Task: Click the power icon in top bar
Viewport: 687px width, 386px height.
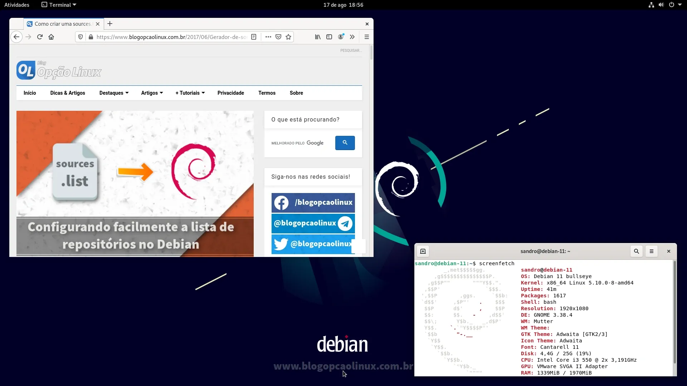Action: (x=672, y=5)
